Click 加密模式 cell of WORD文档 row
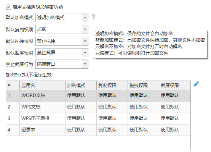This screenshot has height=152, width=211. coord(81,95)
